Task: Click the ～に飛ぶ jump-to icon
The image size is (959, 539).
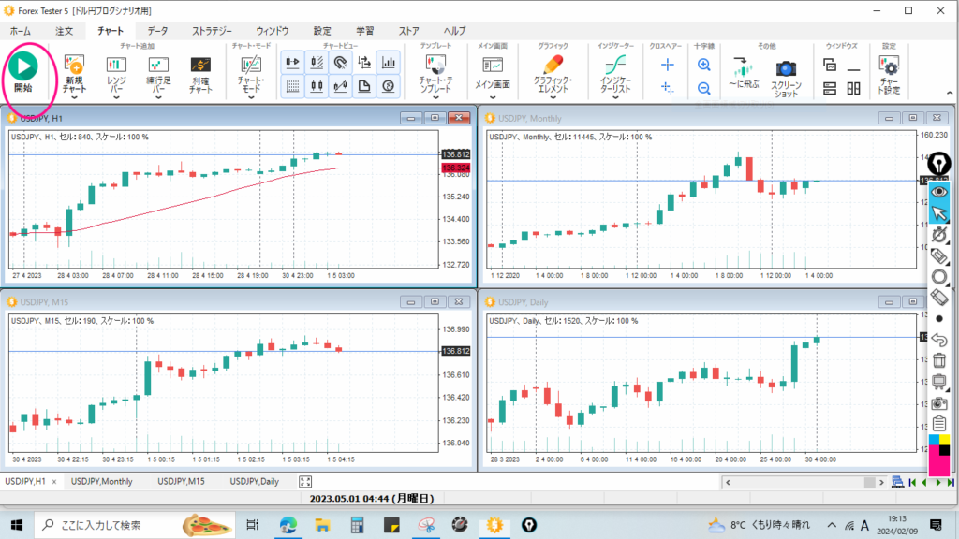Action: click(x=743, y=66)
